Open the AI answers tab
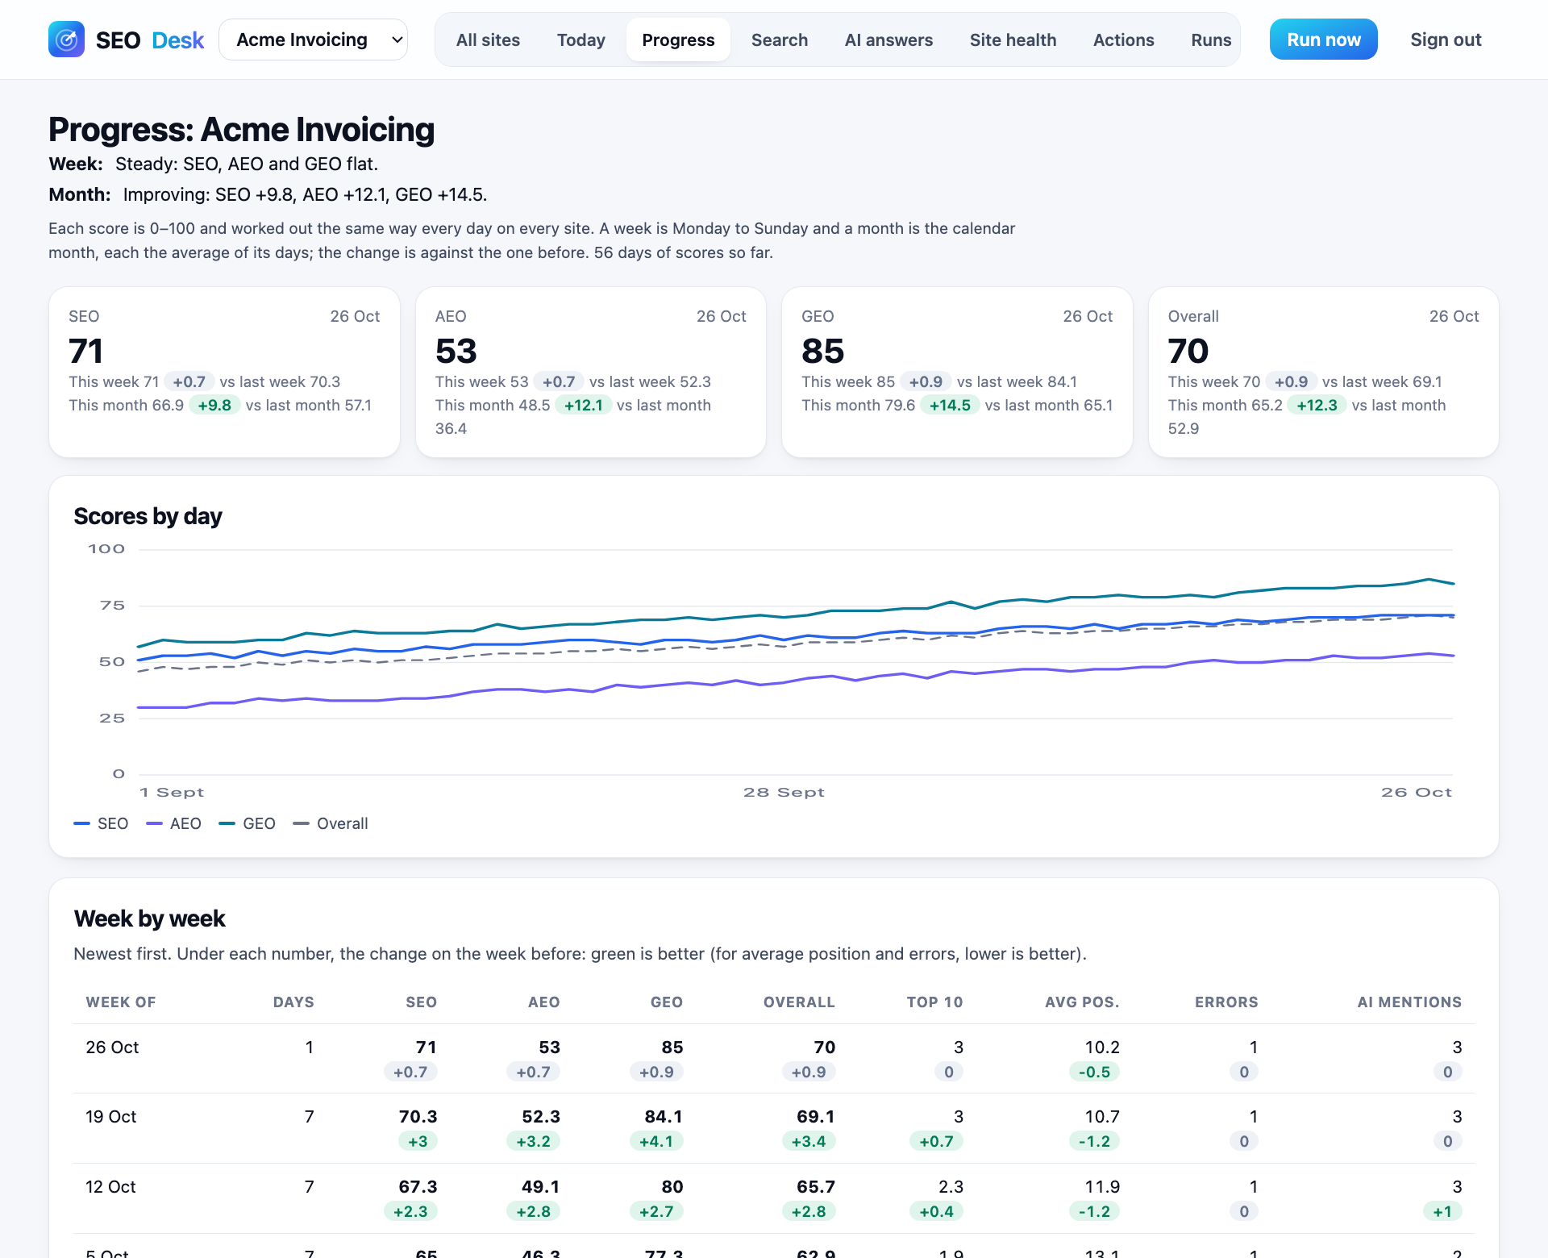Viewport: 1548px width, 1258px height. click(888, 40)
